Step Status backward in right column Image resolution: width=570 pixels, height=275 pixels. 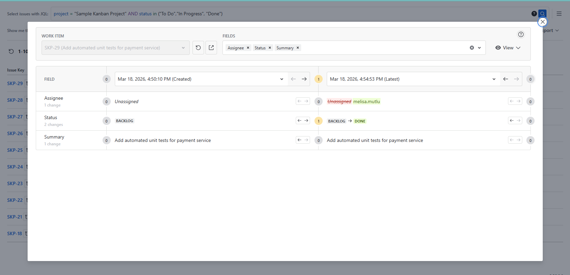pos(511,120)
